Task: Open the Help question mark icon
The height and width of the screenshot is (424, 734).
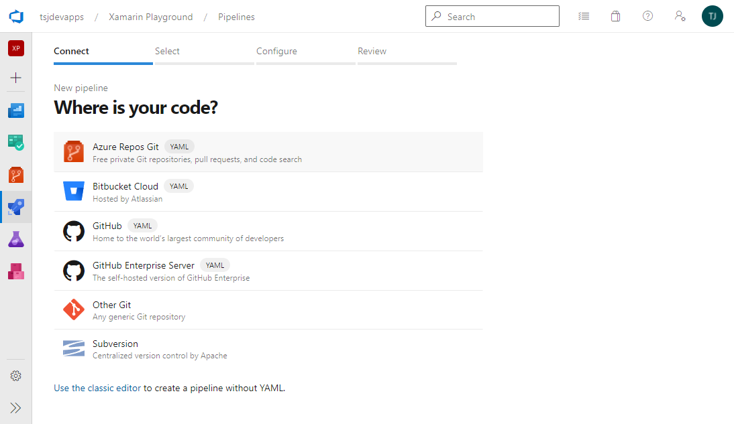Action: click(647, 17)
